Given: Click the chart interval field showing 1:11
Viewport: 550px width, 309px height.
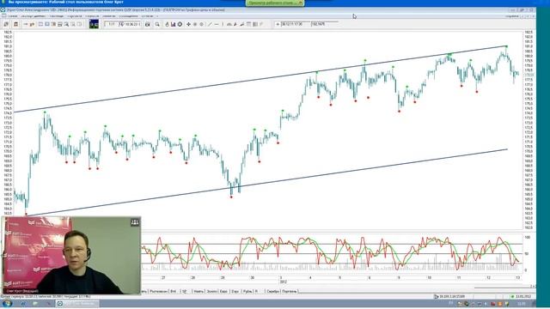Looking at the screenshot, I should click(112, 24).
